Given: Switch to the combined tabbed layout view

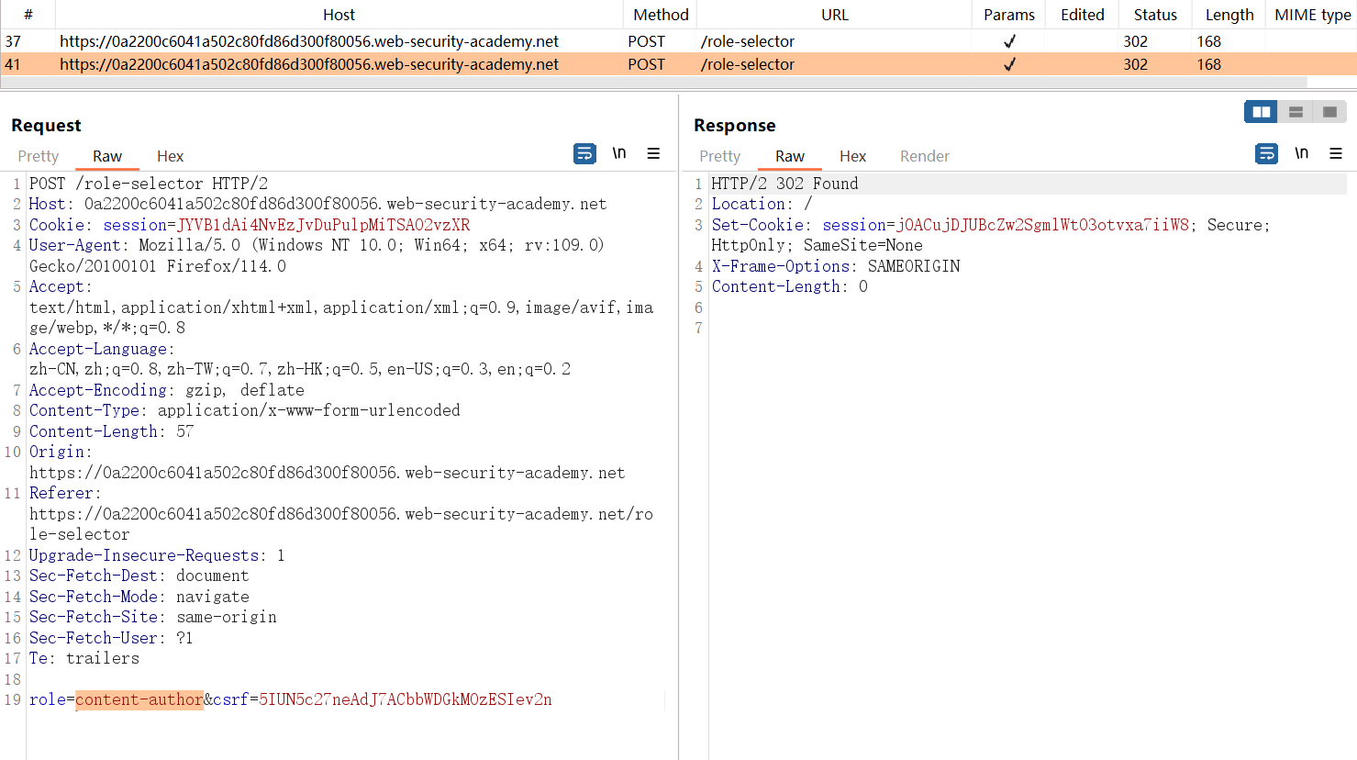Looking at the screenshot, I should coord(1329,112).
